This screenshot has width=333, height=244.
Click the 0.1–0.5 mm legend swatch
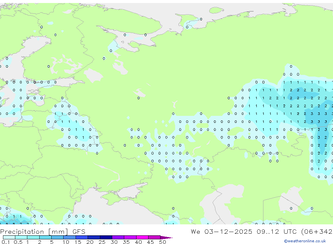click(x=9, y=237)
